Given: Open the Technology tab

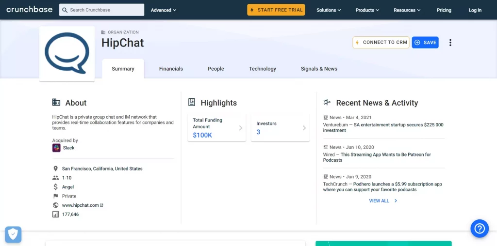Looking at the screenshot, I should tap(263, 69).
